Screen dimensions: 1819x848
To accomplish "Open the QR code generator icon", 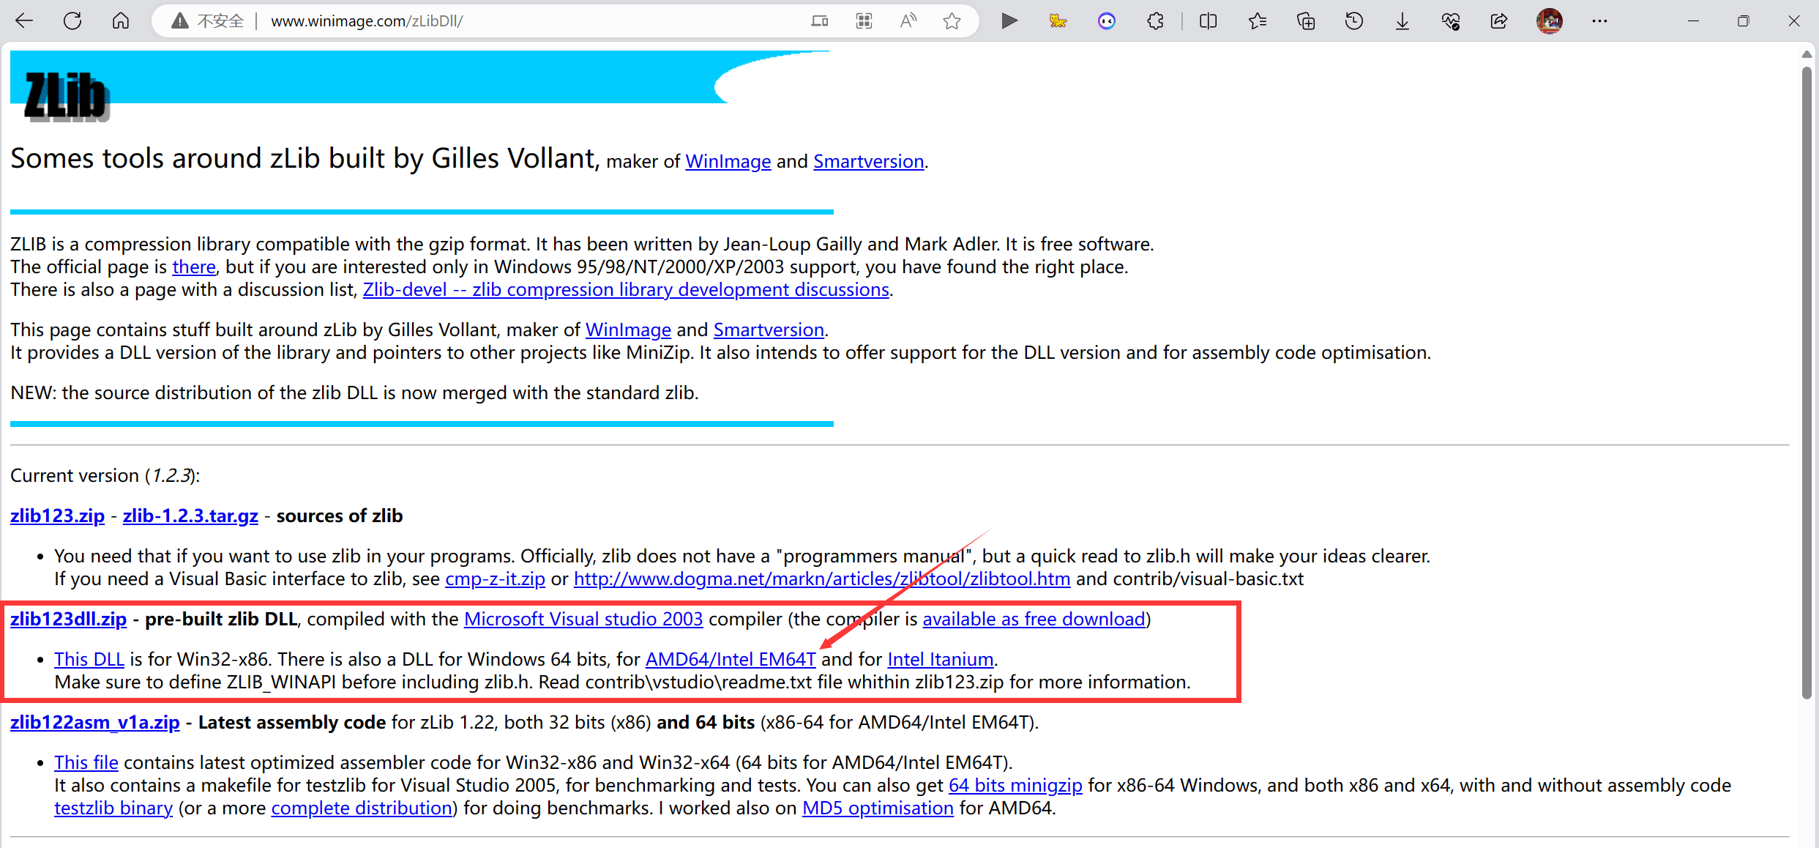I will [864, 21].
